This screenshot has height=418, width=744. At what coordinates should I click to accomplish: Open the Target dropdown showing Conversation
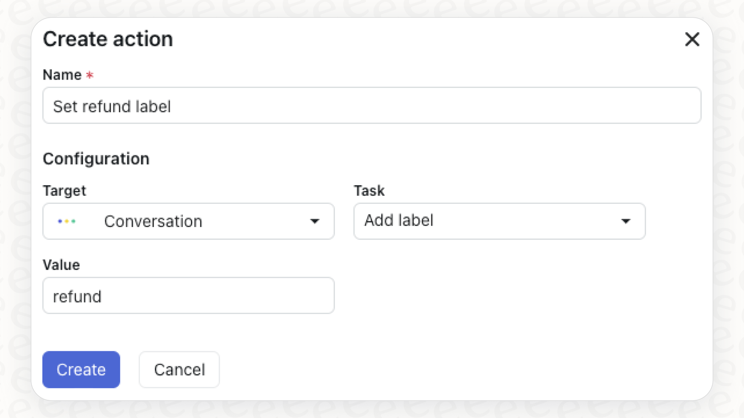[x=188, y=221]
